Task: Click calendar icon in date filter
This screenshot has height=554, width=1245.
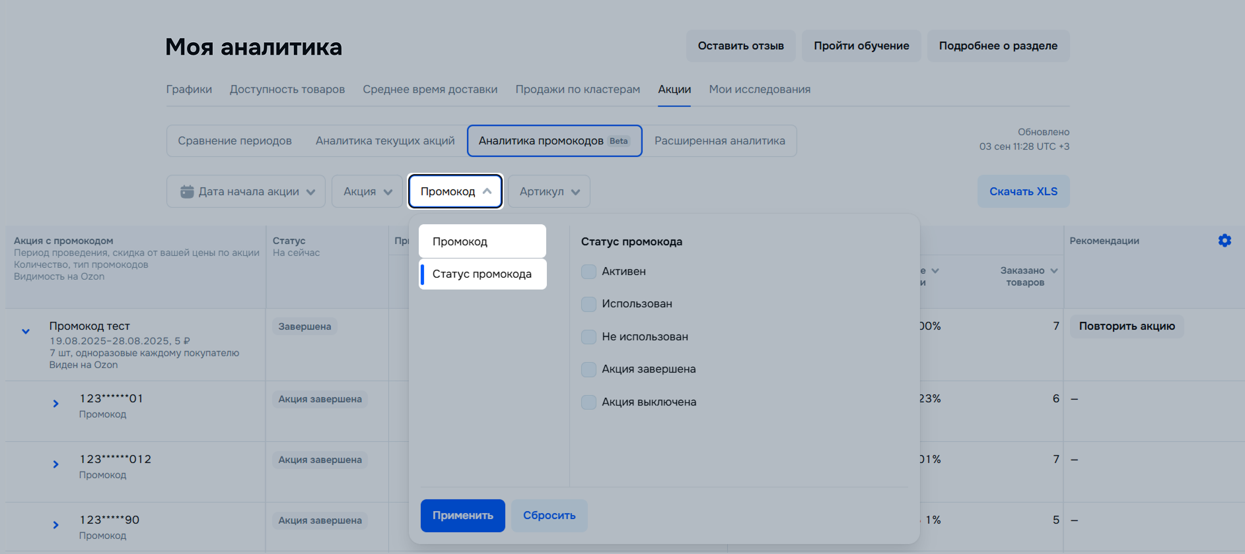Action: [x=187, y=191]
